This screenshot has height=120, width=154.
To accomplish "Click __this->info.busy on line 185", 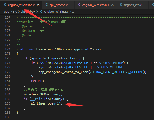I will (x=47, y=99).
